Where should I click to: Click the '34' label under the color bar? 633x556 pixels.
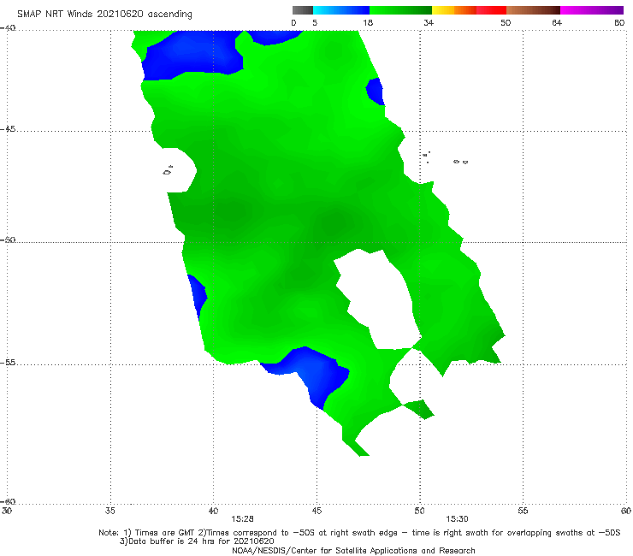click(429, 22)
